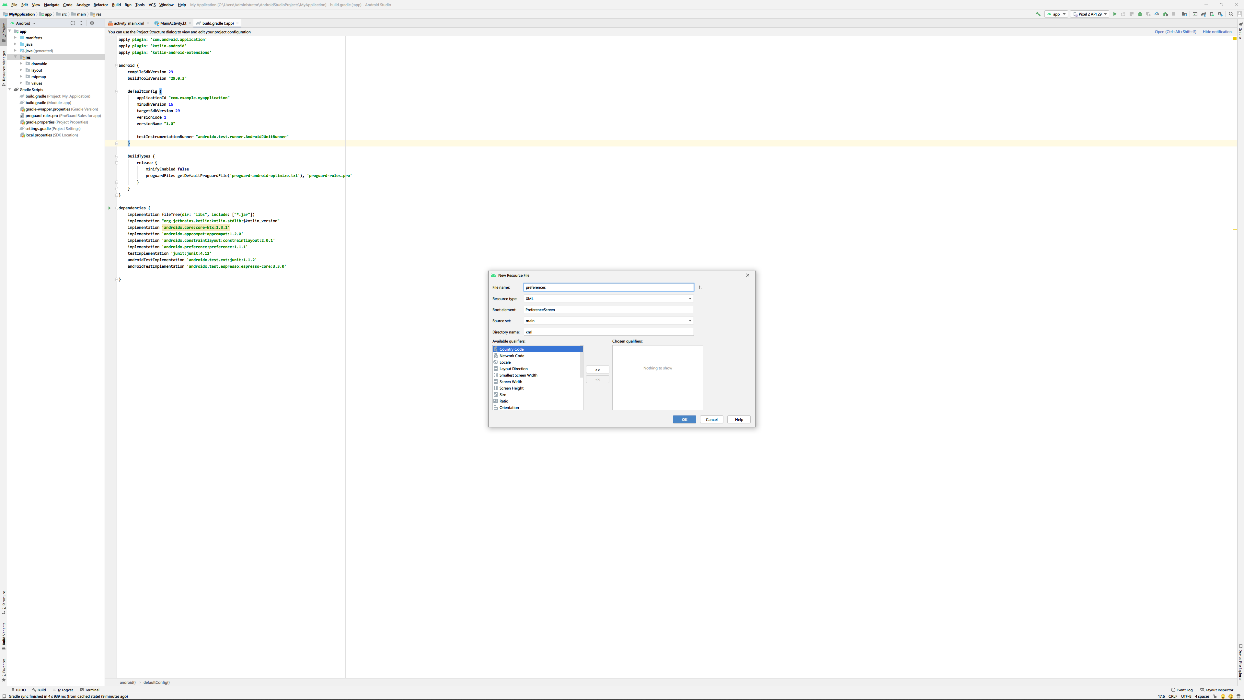Click the Debug app bug icon
This screenshot has width=1244, height=700.
coord(1140,14)
